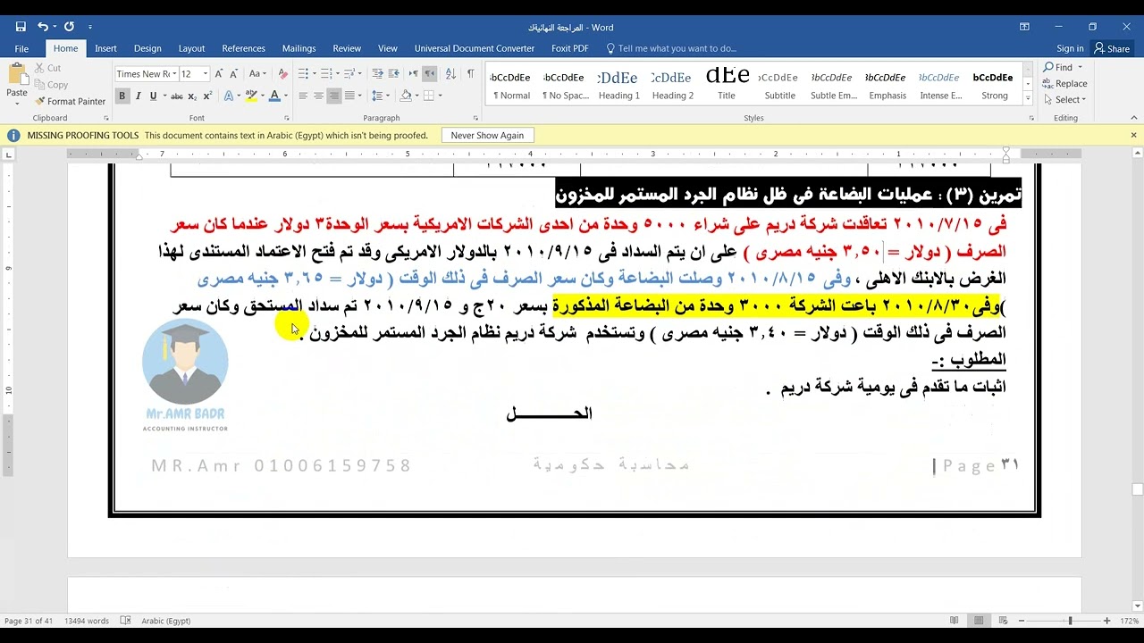
Task: Show or hide paragraph marks
Action: click(x=471, y=74)
